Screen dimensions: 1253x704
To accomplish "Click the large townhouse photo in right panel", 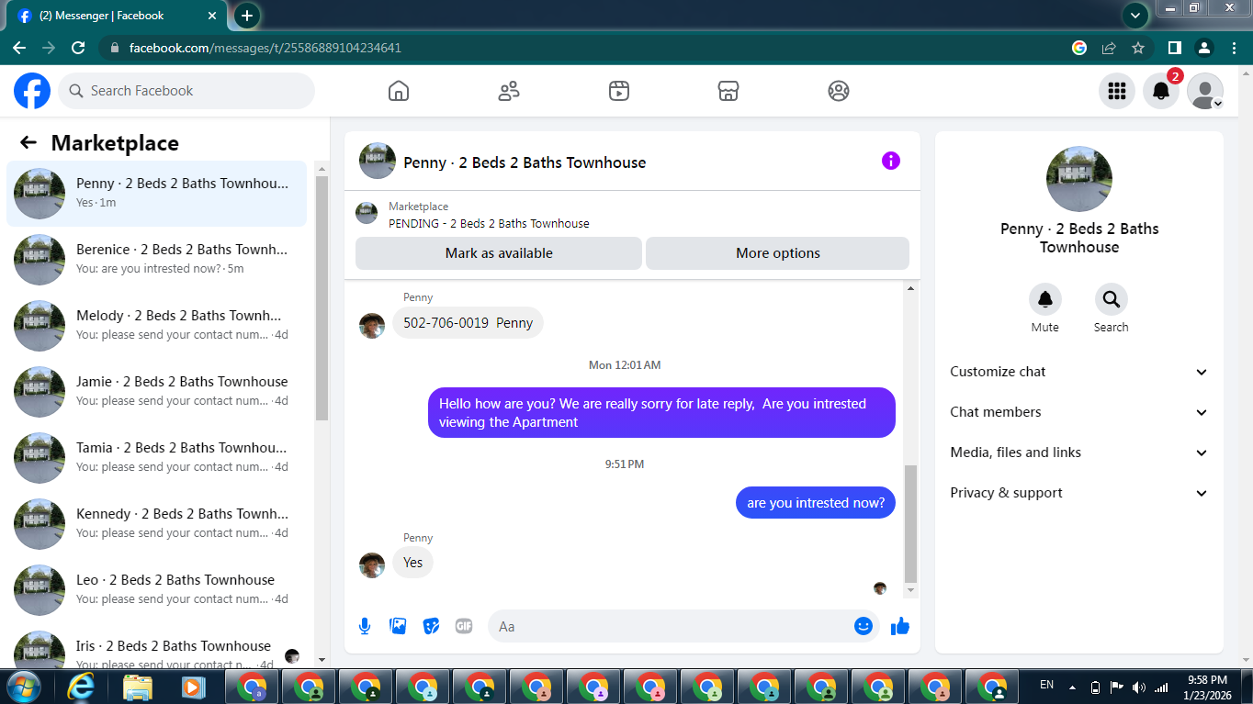I will pyautogui.click(x=1079, y=179).
